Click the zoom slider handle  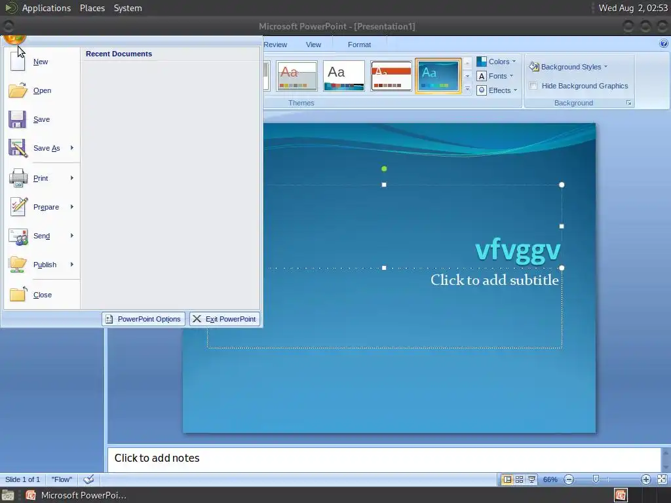tap(596, 479)
